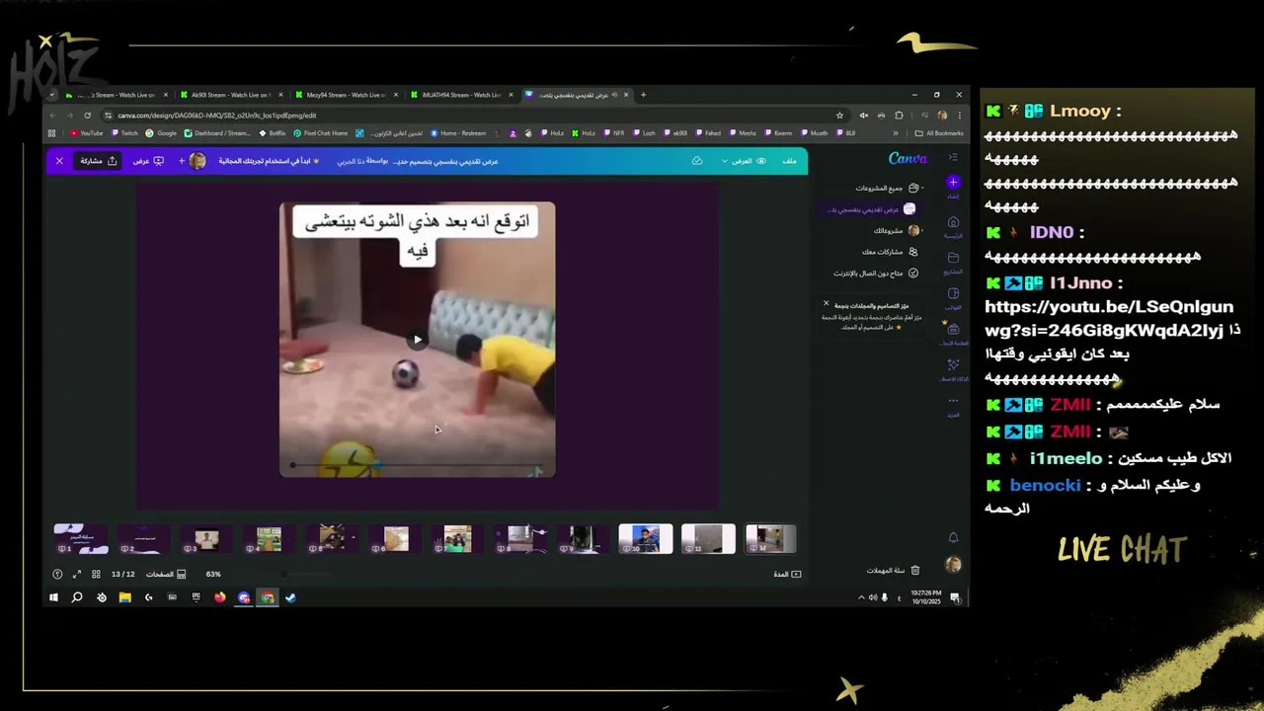1264x711 pixels.
Task: Open Shared with you (مشاركات معك)
Action: coord(890,252)
